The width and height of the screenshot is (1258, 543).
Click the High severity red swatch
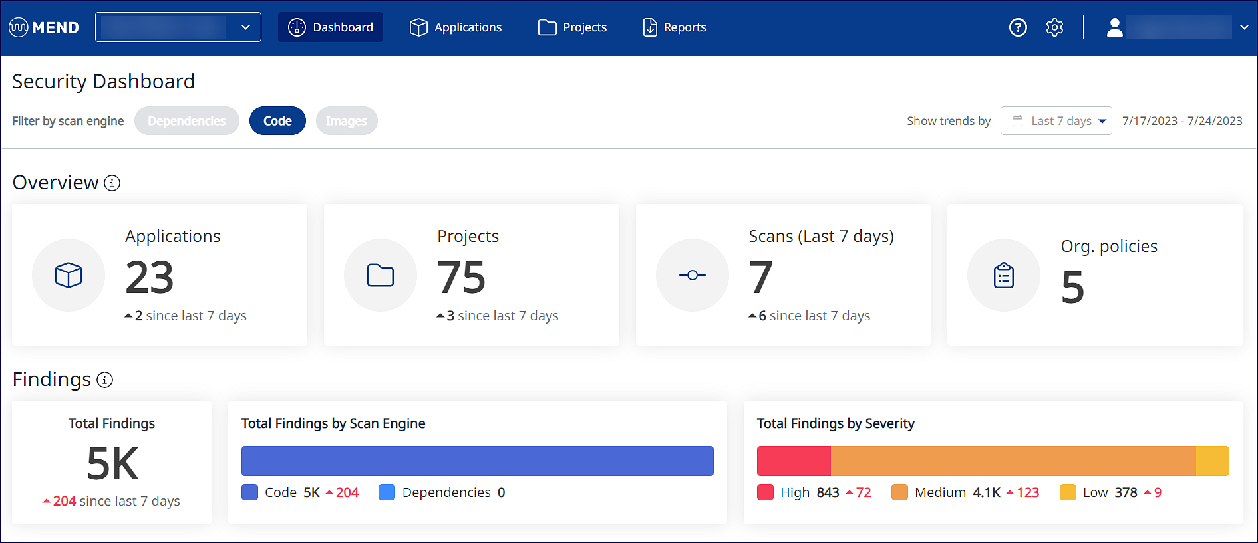coord(765,492)
